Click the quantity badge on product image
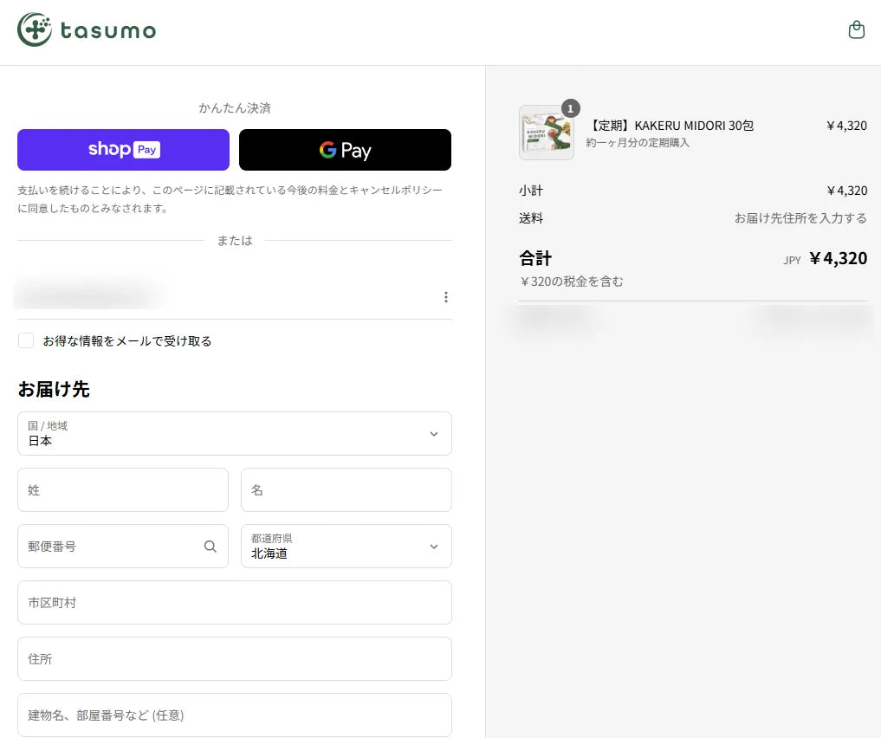This screenshot has width=881, height=738. tap(571, 108)
